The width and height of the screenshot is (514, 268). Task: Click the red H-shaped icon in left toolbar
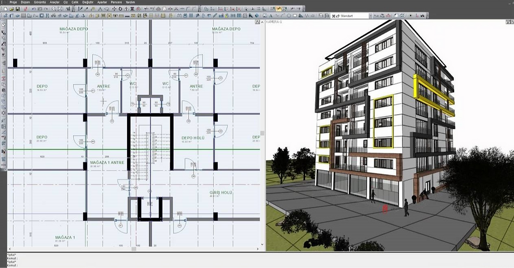4,79
